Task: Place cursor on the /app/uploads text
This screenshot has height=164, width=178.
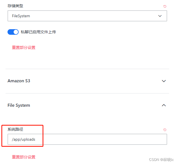Action: click(24, 139)
